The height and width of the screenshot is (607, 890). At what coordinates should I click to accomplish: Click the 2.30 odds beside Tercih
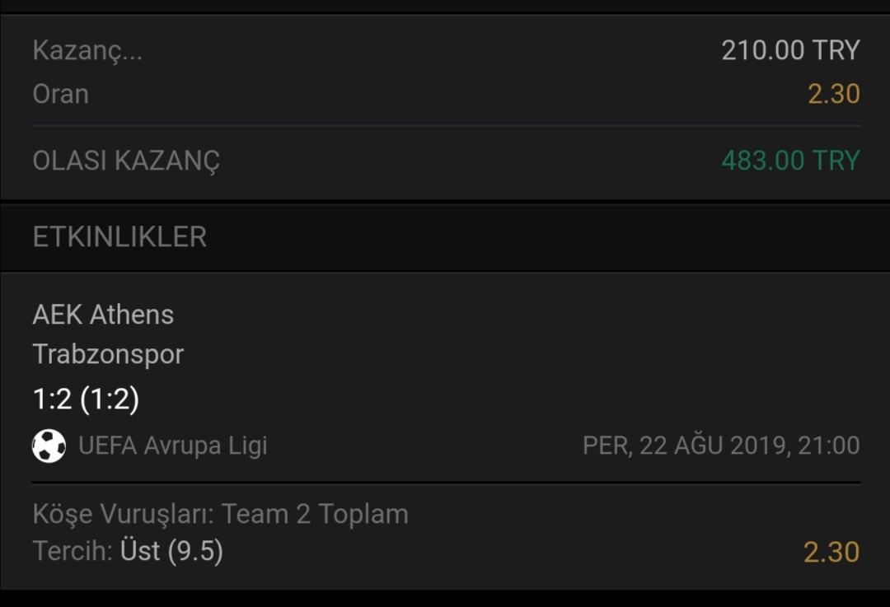[831, 553]
